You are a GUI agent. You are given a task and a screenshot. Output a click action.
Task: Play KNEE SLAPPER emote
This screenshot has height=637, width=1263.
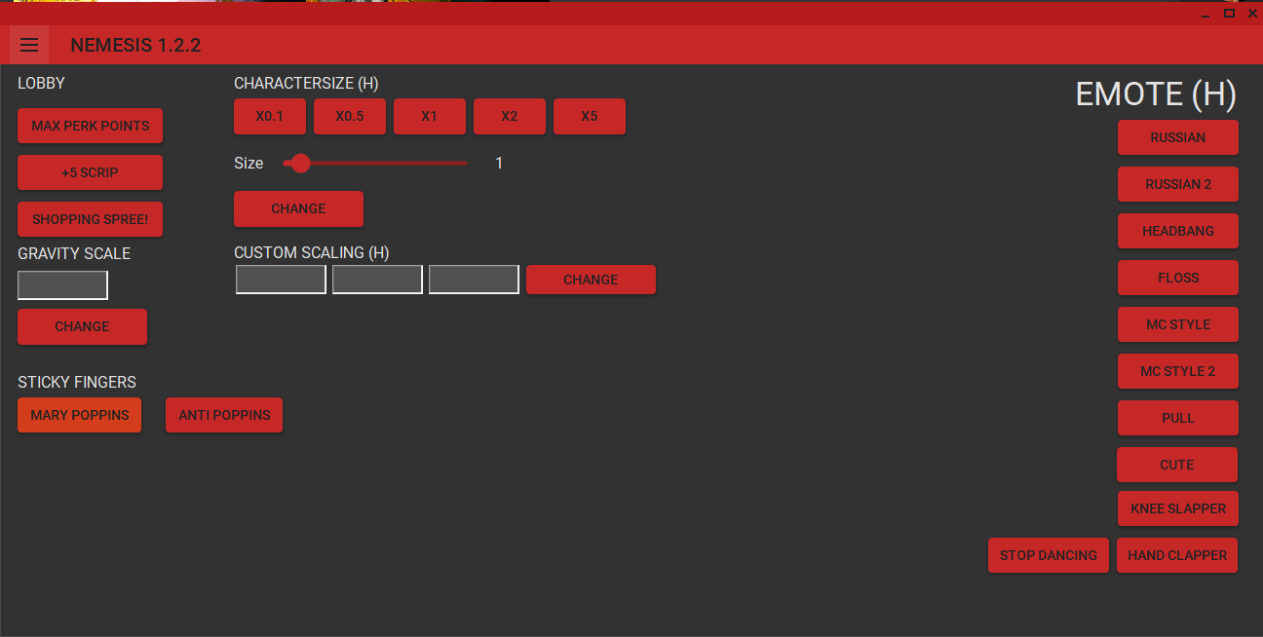pyautogui.click(x=1178, y=508)
